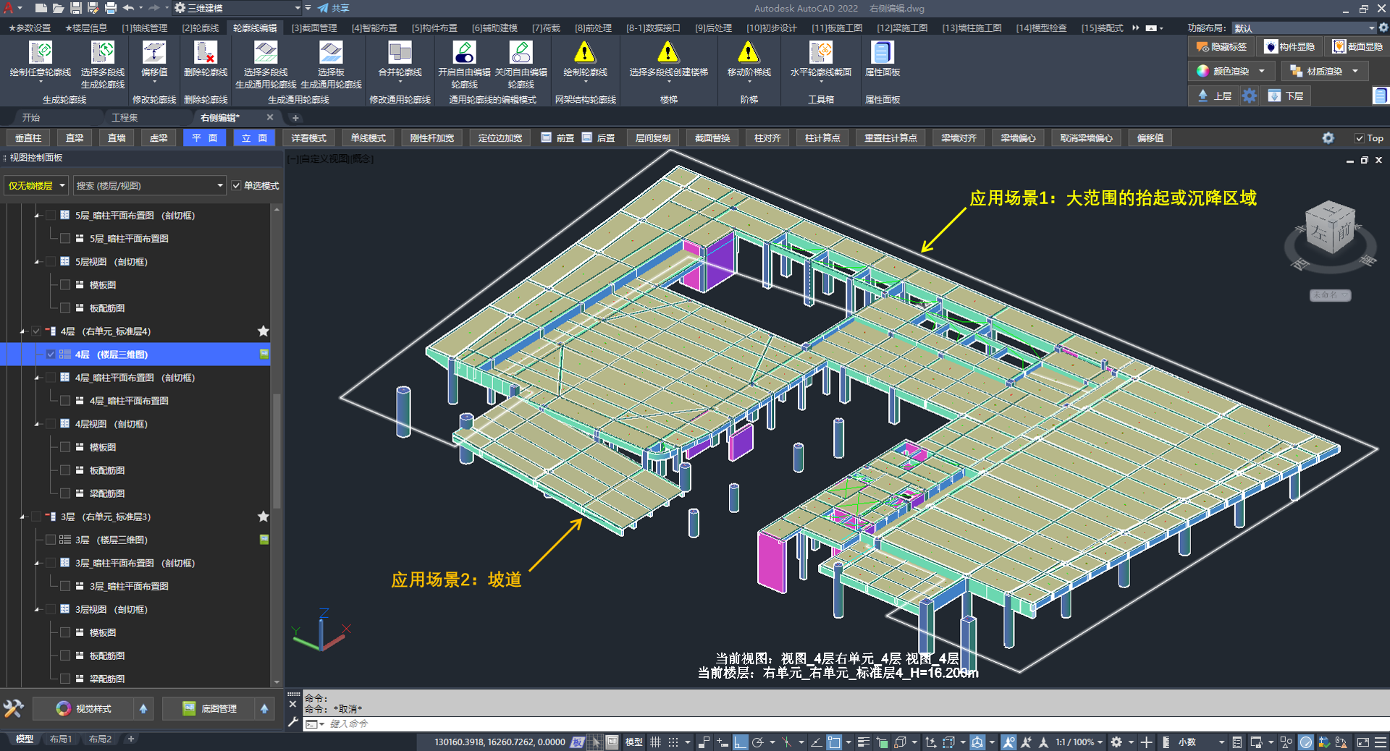Image resolution: width=1390 pixels, height=751 pixels.
Task: Toggle the 单选模式 checkbox
Action: click(x=237, y=186)
